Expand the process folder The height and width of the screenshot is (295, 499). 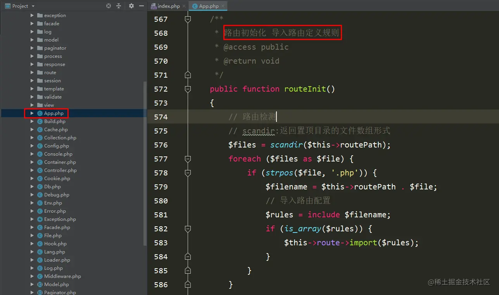(x=32, y=56)
